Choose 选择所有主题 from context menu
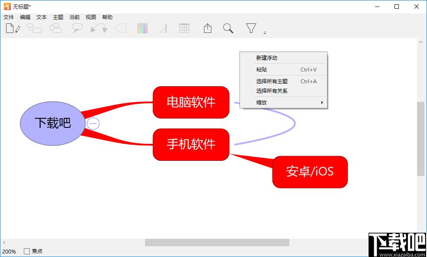The image size is (427, 257). [283, 81]
